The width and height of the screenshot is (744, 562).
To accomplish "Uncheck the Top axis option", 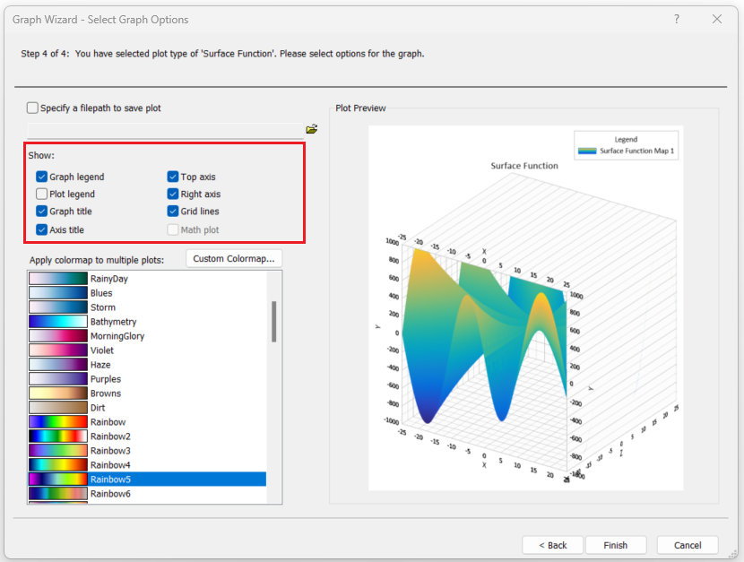I will point(173,177).
